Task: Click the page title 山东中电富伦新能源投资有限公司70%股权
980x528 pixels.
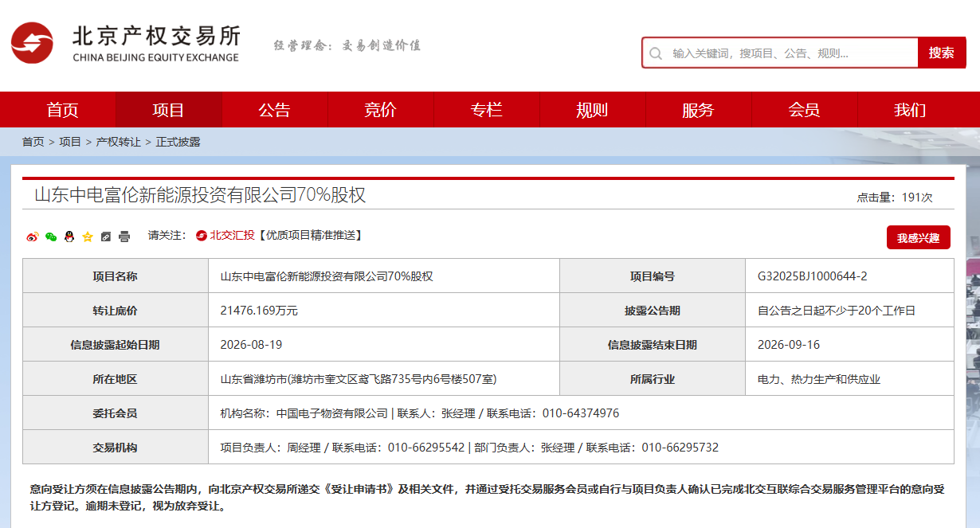Action: coord(200,195)
